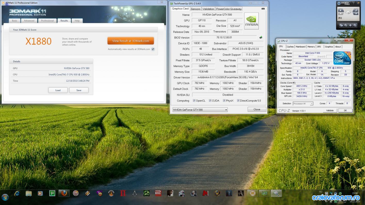Open the NVIDIA GeForce GTX 580 dropdown
Image resolution: width=365 pixels, height=205 pixels.
[x=200, y=110]
